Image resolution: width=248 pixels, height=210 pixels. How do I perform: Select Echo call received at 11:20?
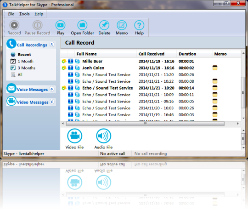pyautogui.click(x=151, y=74)
